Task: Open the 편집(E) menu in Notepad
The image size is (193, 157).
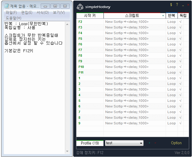Action: coord(27,12)
